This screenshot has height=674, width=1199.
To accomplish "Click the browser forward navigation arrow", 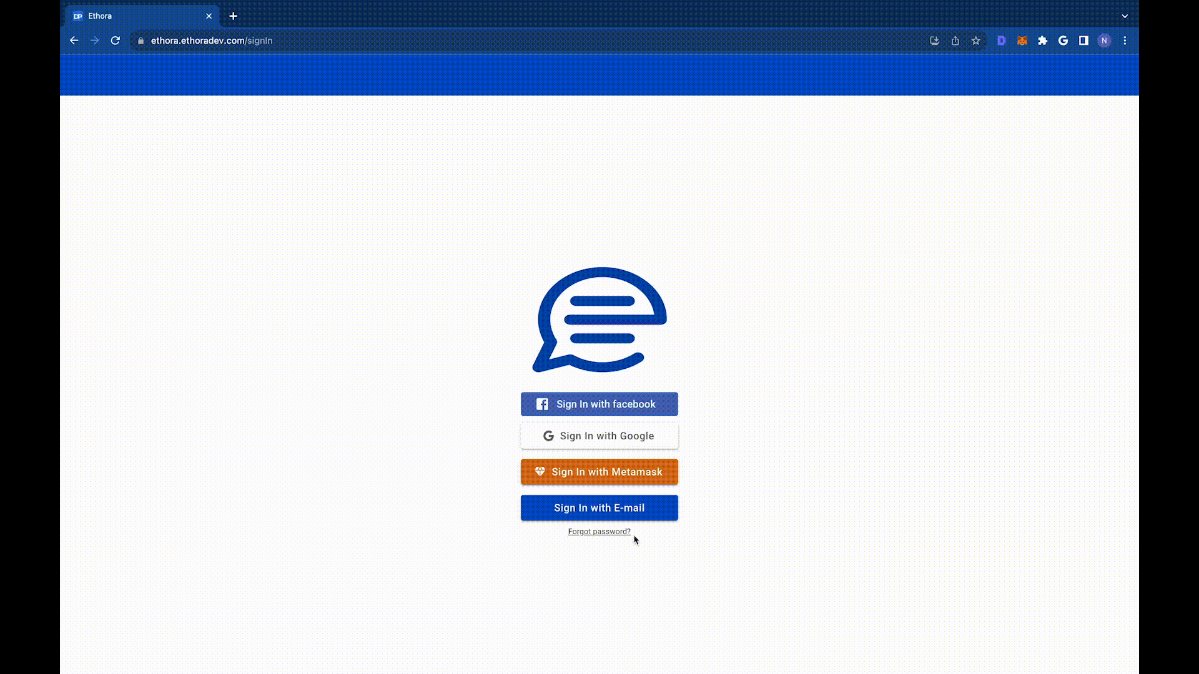I will (95, 41).
